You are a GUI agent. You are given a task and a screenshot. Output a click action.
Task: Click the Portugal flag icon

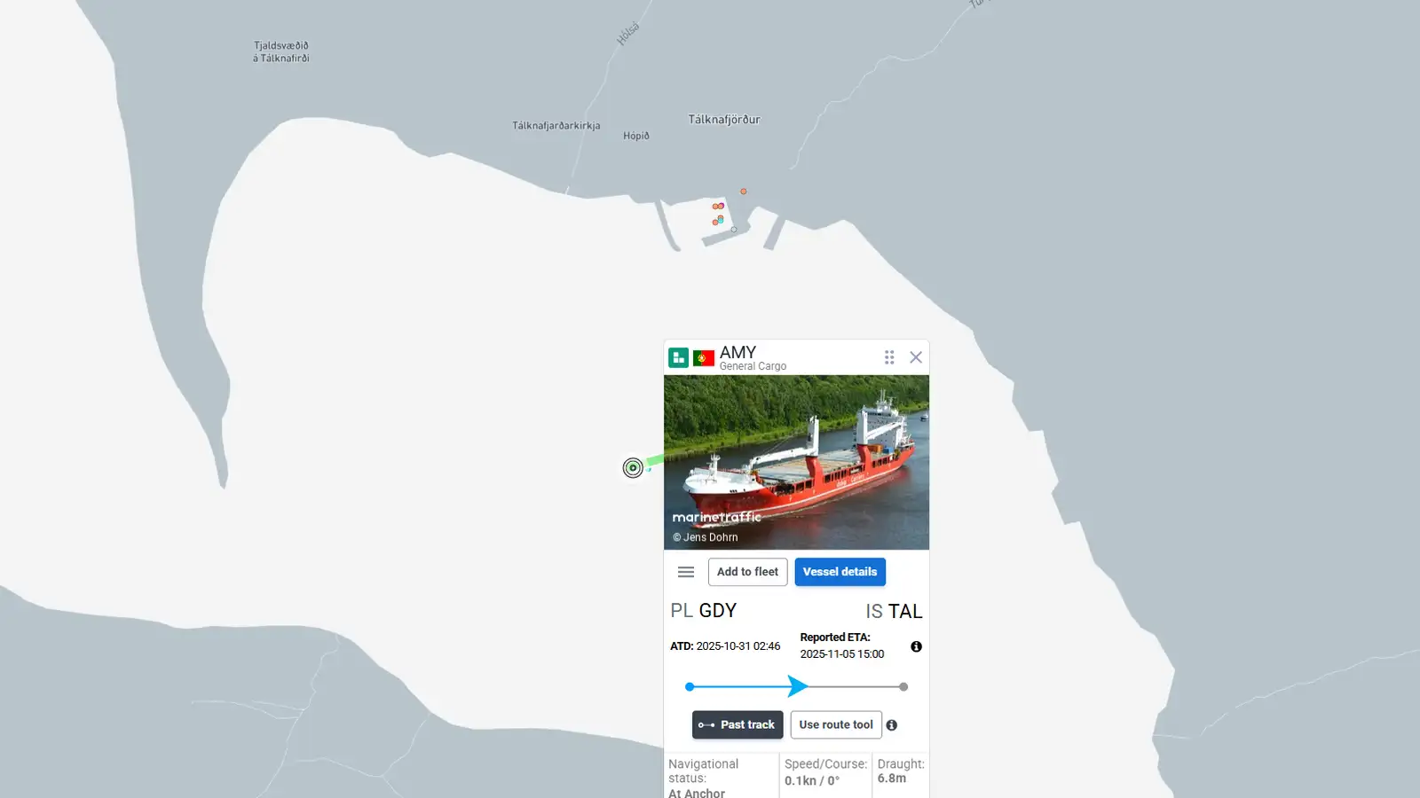coord(704,358)
